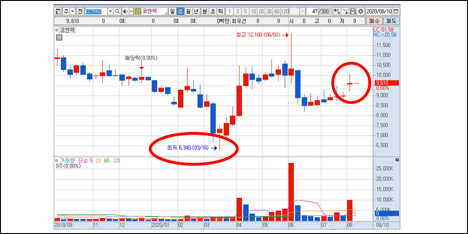Click the 배당락(0,00%) annotation text
The image size is (468, 234).
click(141, 58)
